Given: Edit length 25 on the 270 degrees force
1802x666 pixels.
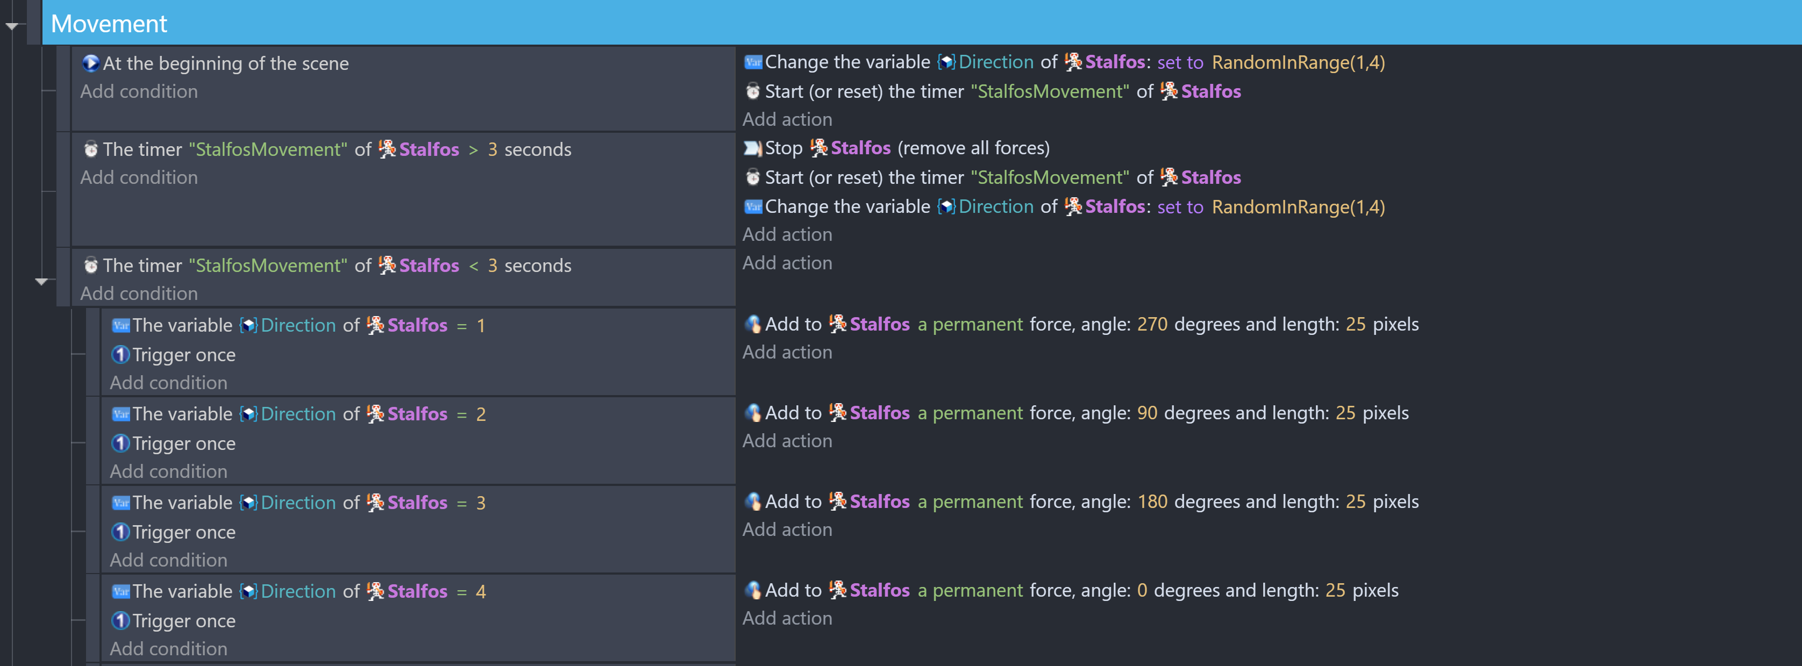Looking at the screenshot, I should coord(1356,325).
